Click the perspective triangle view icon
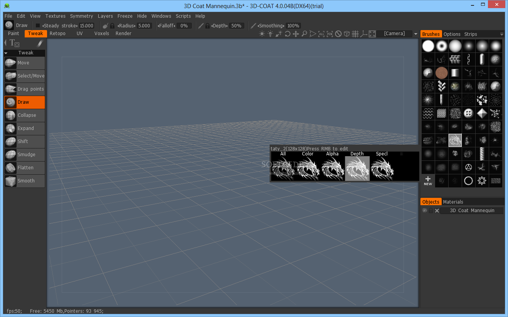The image size is (508, 317). click(313, 34)
